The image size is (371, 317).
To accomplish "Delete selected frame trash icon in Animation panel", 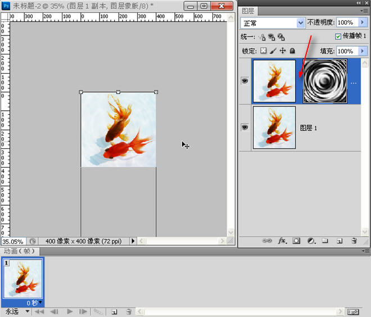I will click(129, 311).
